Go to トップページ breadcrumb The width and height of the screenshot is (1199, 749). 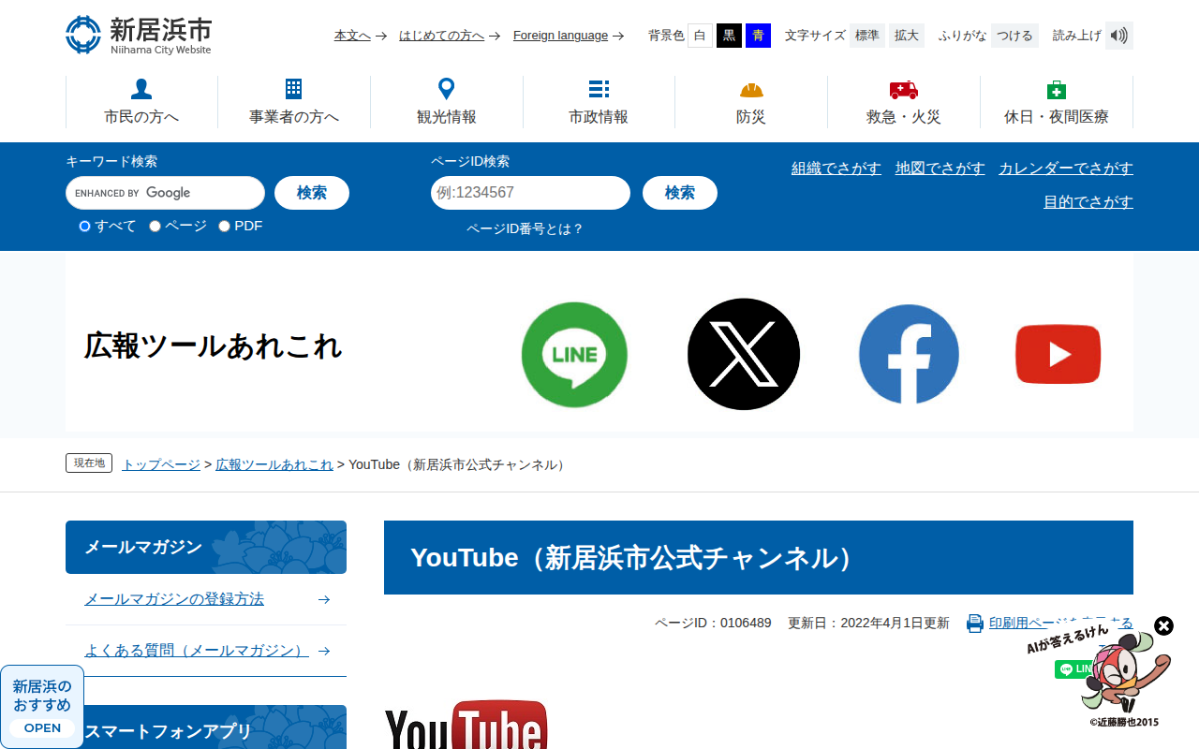coord(161,464)
